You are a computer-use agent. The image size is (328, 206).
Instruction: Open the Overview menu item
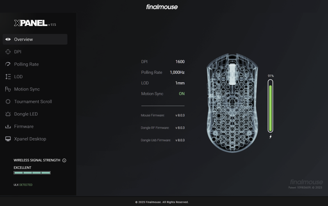[x=35, y=39]
